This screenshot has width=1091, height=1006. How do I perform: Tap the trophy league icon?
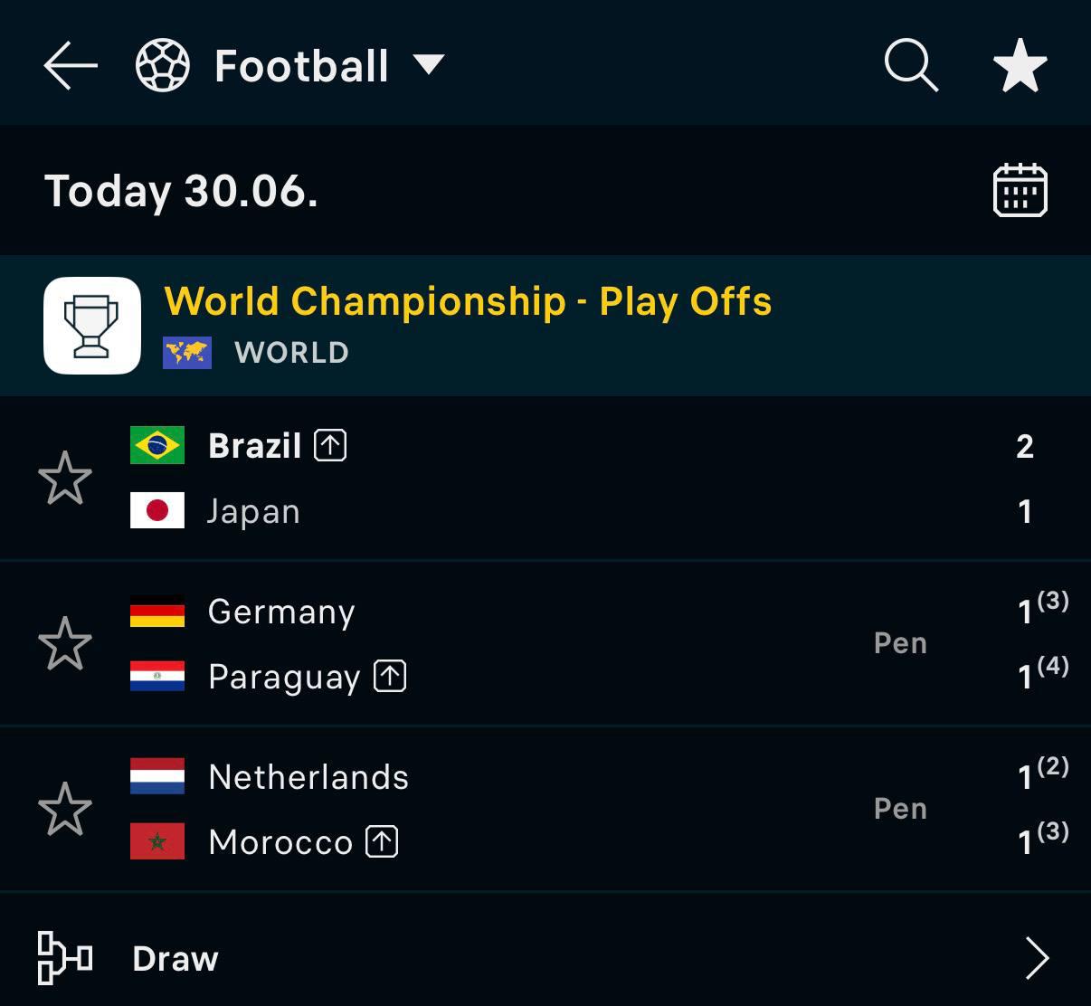click(x=92, y=326)
